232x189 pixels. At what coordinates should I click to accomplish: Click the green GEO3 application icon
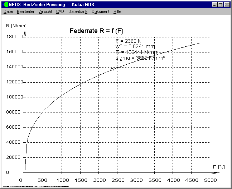click(6, 5)
